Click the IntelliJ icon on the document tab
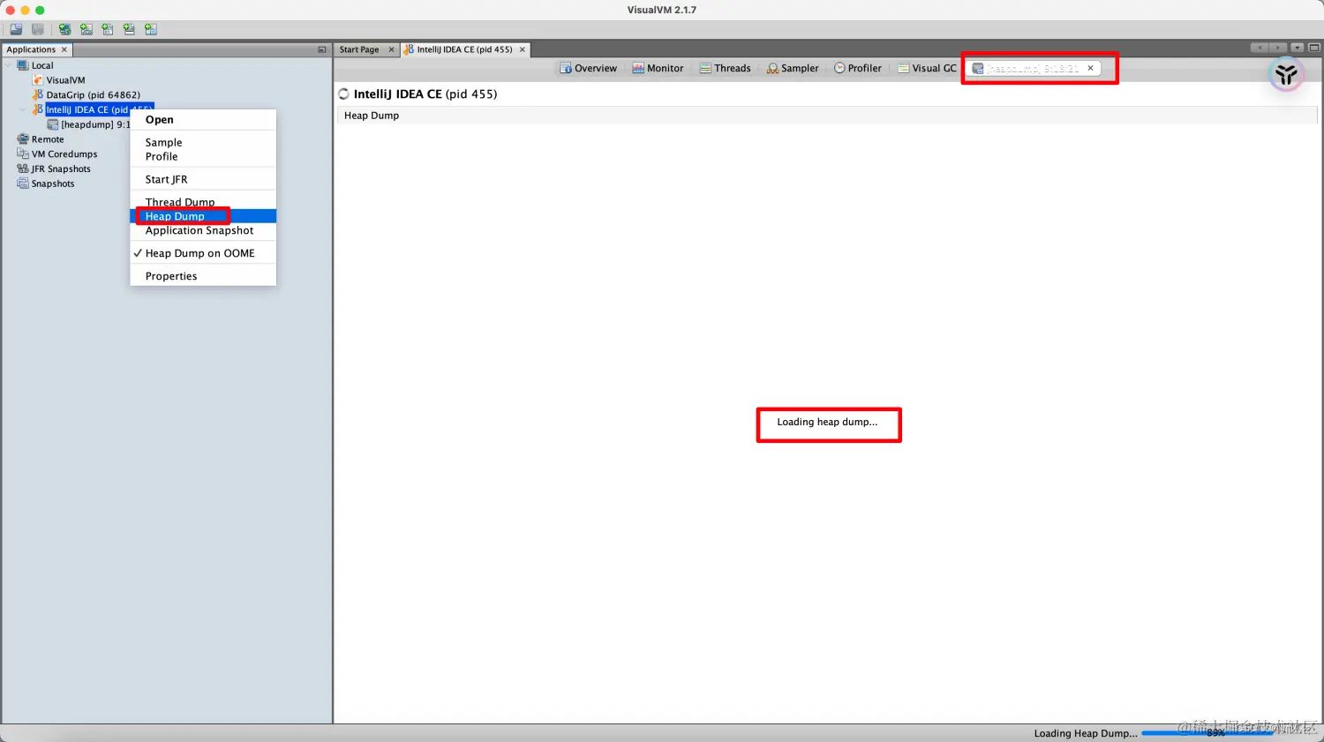Viewport: 1324px width, 742px height. (x=409, y=49)
